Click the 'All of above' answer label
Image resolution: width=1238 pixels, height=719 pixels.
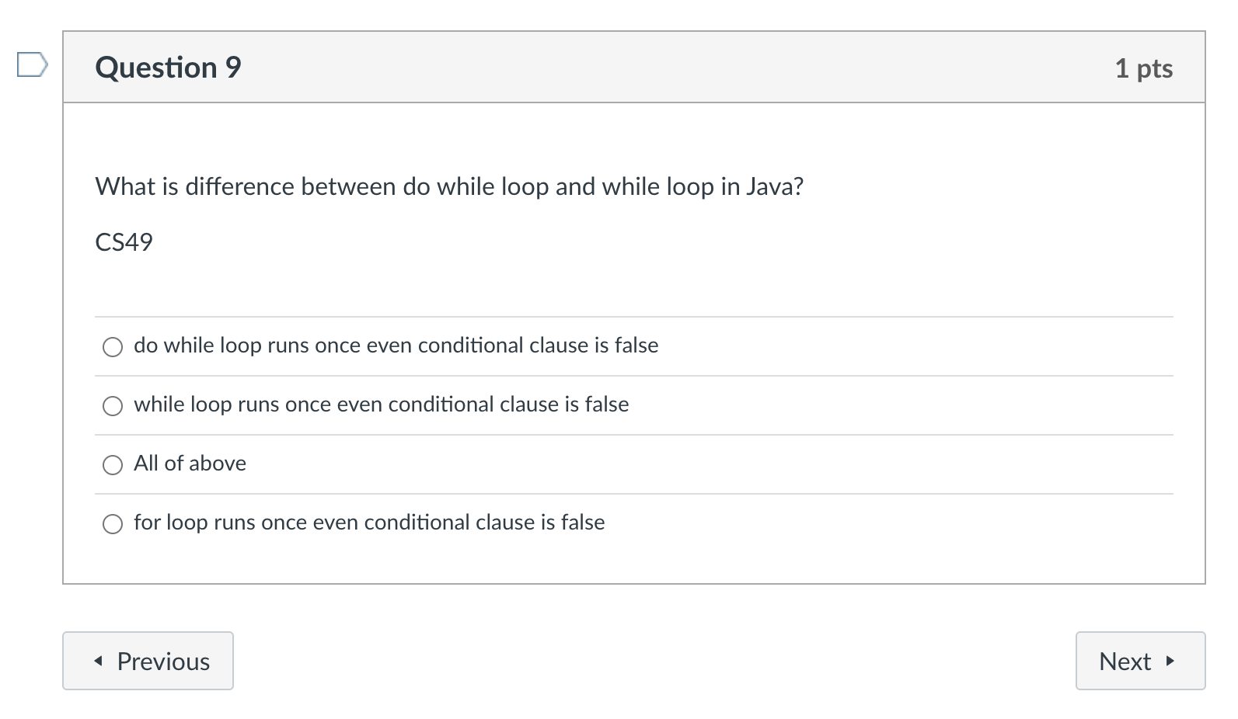click(190, 464)
